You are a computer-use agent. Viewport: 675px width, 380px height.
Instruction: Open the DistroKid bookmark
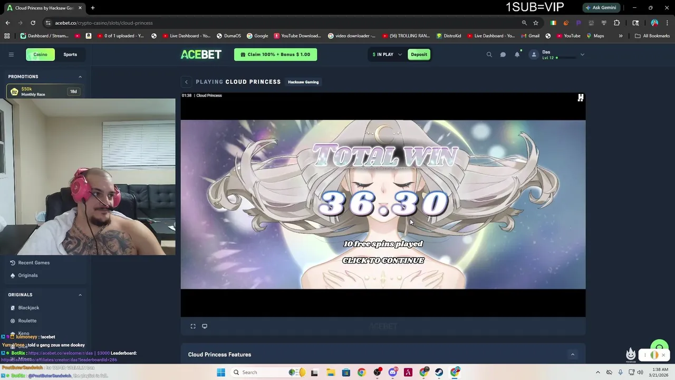pos(449,36)
